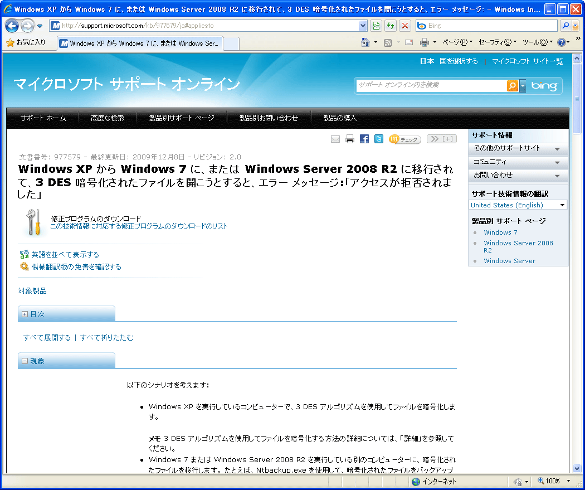Open Windows 7 product support link

(500, 232)
